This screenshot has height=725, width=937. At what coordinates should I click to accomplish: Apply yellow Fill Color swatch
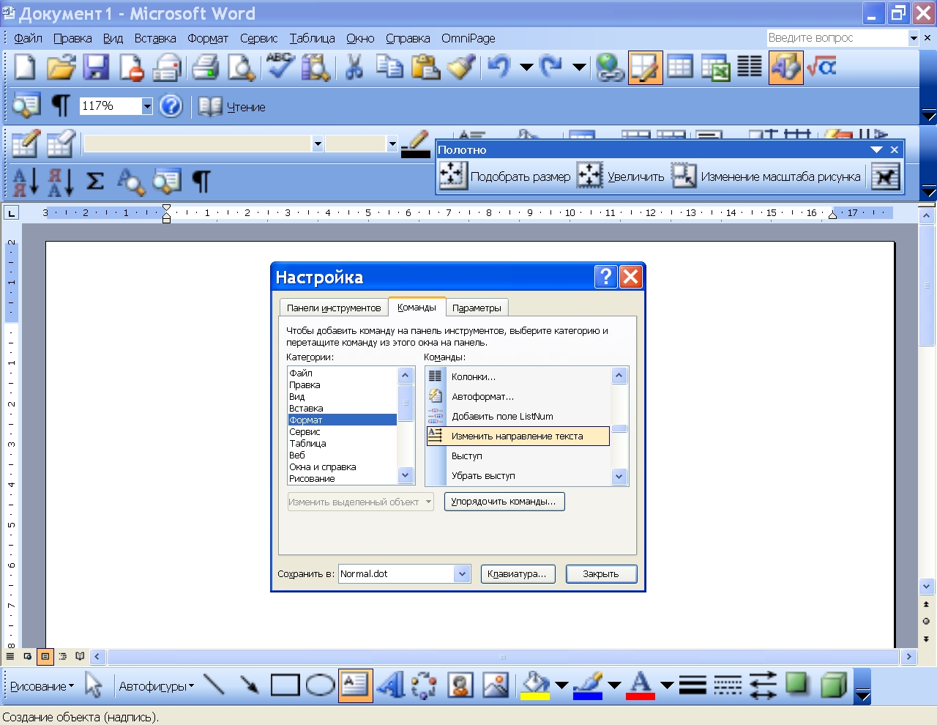coord(536,685)
